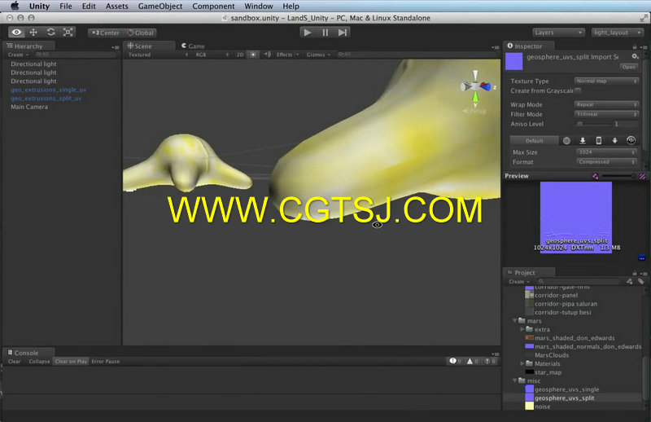
Task: Select geosphere_uvs_single asset
Action: pyautogui.click(x=566, y=389)
